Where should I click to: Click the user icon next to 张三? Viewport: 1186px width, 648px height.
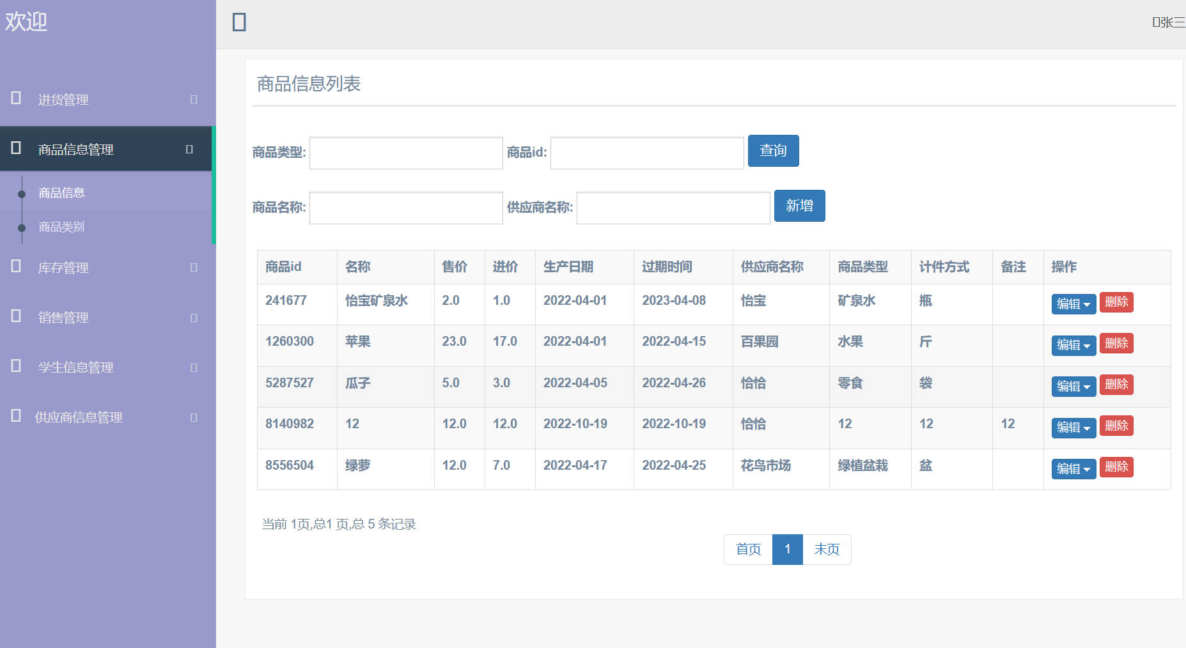pyautogui.click(x=1155, y=21)
